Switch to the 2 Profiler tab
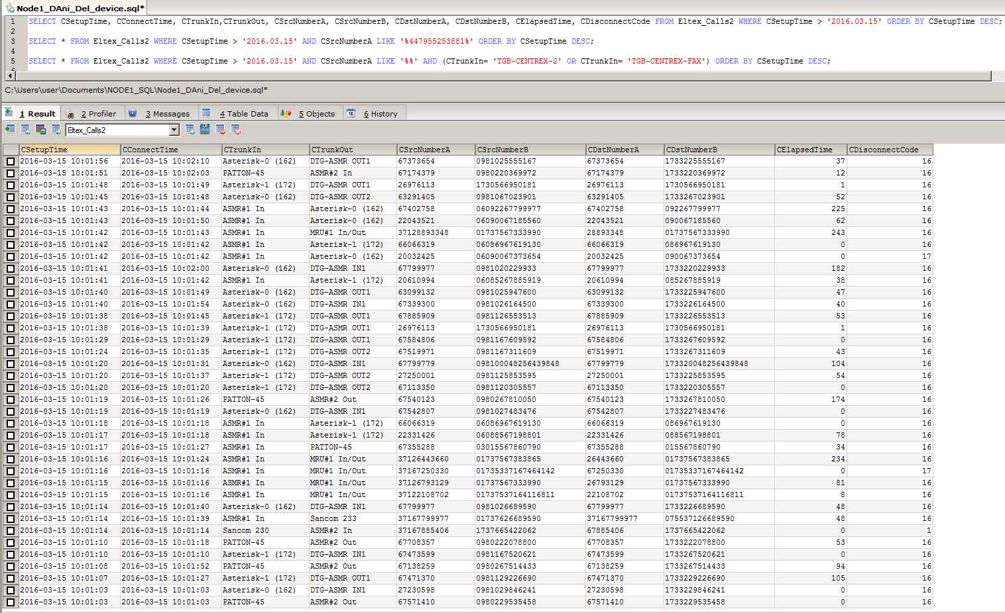This screenshot has width=1005, height=613. click(x=92, y=114)
